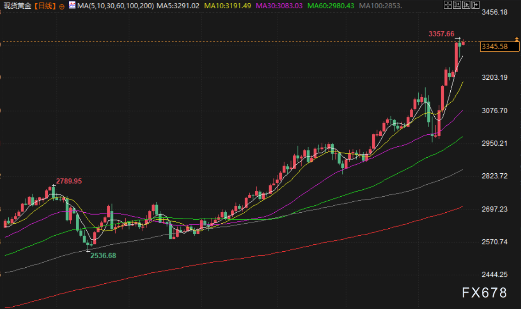The height and width of the screenshot is (309, 521).
Task: Toggle the MA5 line legend
Action: 178,6
